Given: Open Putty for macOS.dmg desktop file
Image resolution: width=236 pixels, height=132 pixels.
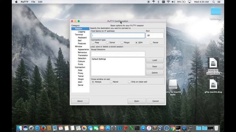Looking at the screenshot, I should click(213, 66).
